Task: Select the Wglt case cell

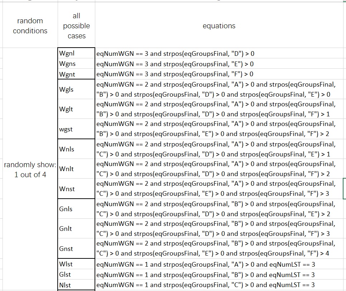Action: pos(76,109)
